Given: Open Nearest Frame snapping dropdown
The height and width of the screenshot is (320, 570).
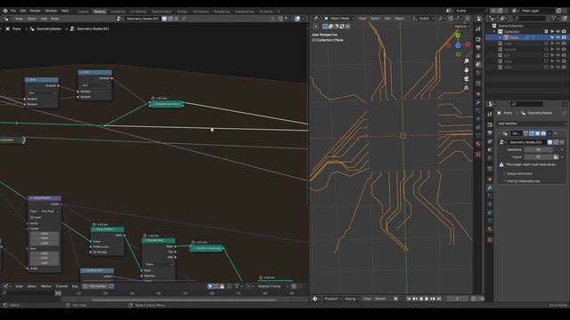Looking at the screenshot, I should click(273, 286).
